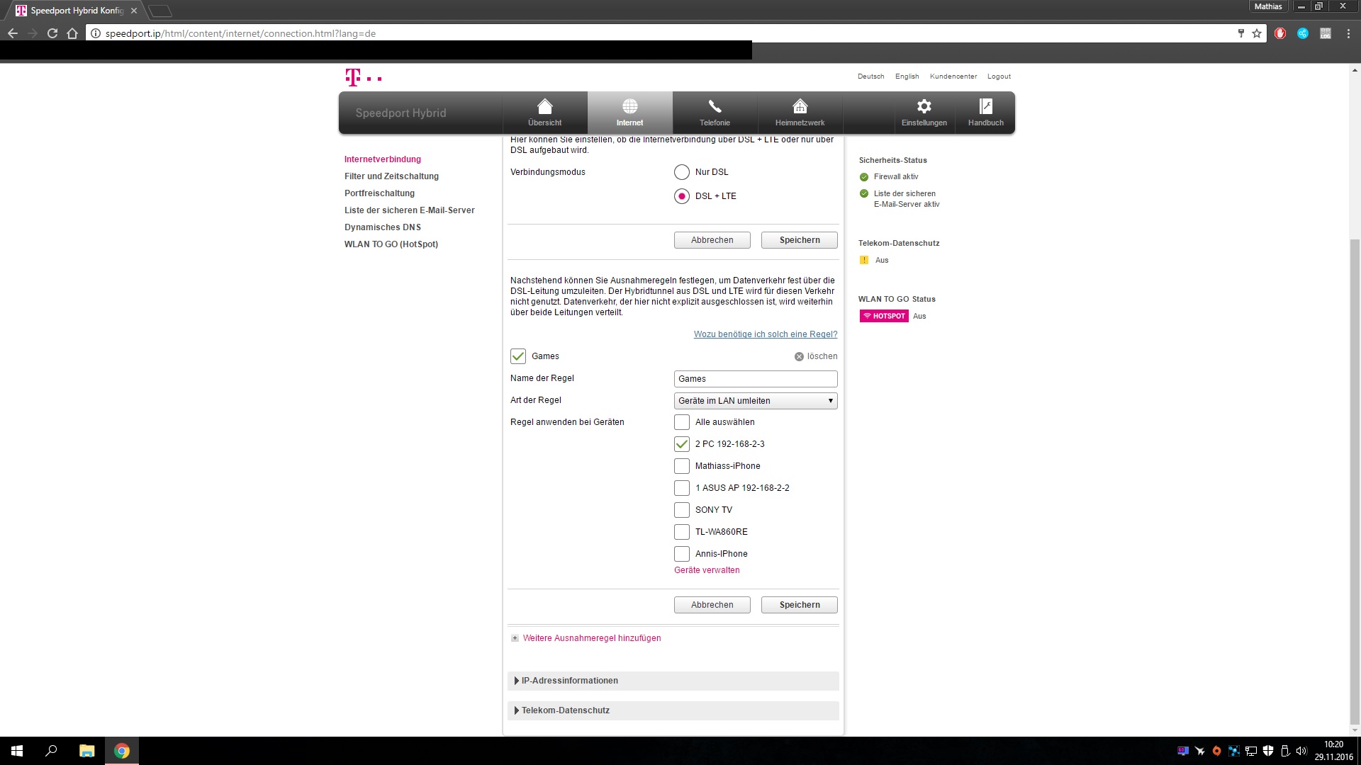Open 'Wozu benötige ich solch eine Regel?' link

(x=766, y=334)
